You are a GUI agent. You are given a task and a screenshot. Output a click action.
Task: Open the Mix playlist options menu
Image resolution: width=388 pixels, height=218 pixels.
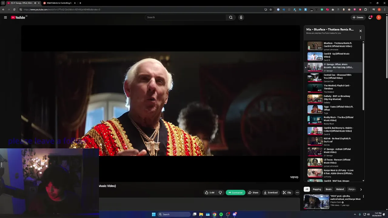(360, 38)
